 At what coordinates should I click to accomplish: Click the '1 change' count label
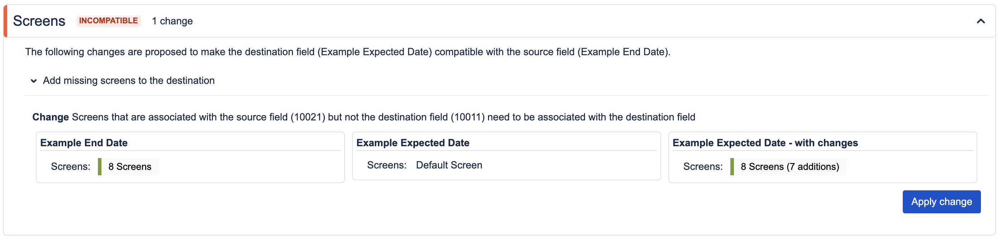click(172, 21)
